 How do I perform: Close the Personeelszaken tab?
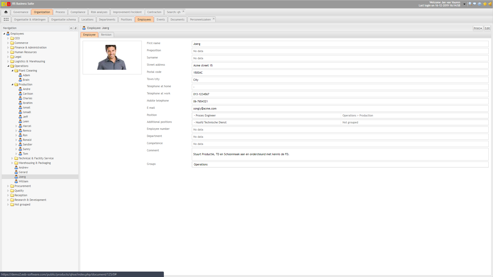(x=214, y=19)
